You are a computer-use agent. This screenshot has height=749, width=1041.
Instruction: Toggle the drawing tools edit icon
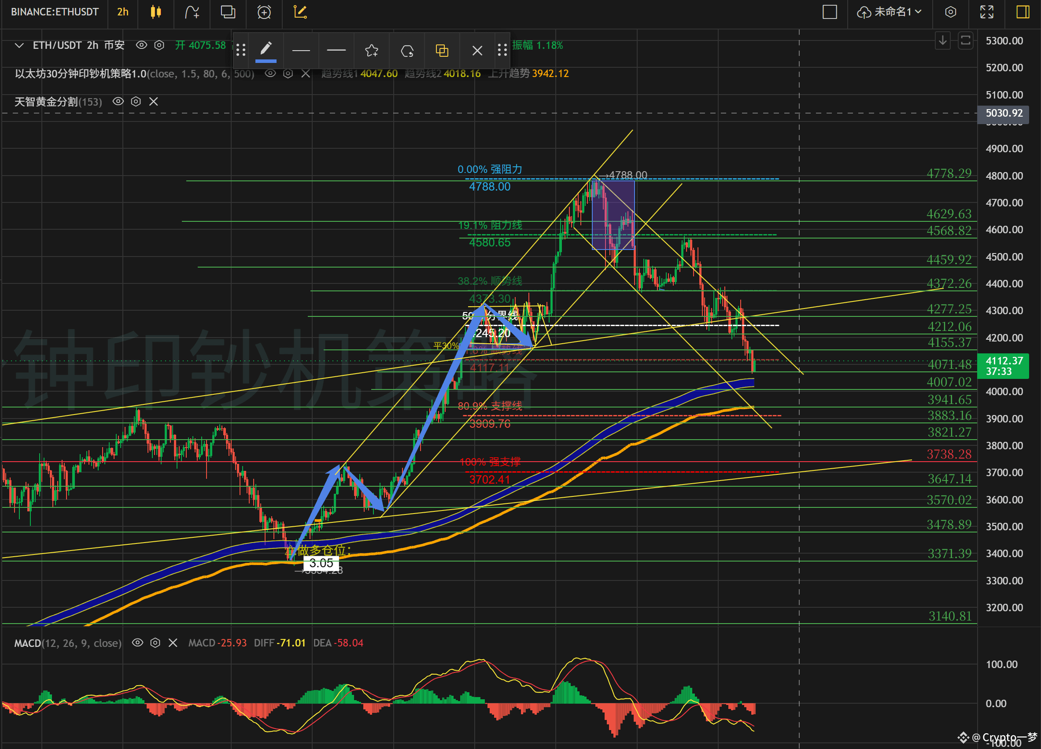point(300,12)
